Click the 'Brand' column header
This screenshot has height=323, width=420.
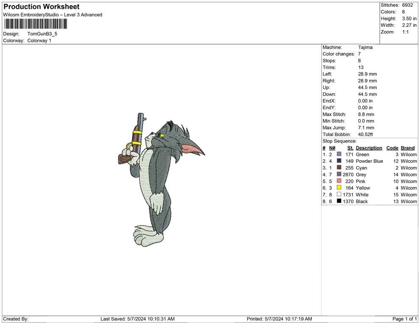[x=408, y=148]
